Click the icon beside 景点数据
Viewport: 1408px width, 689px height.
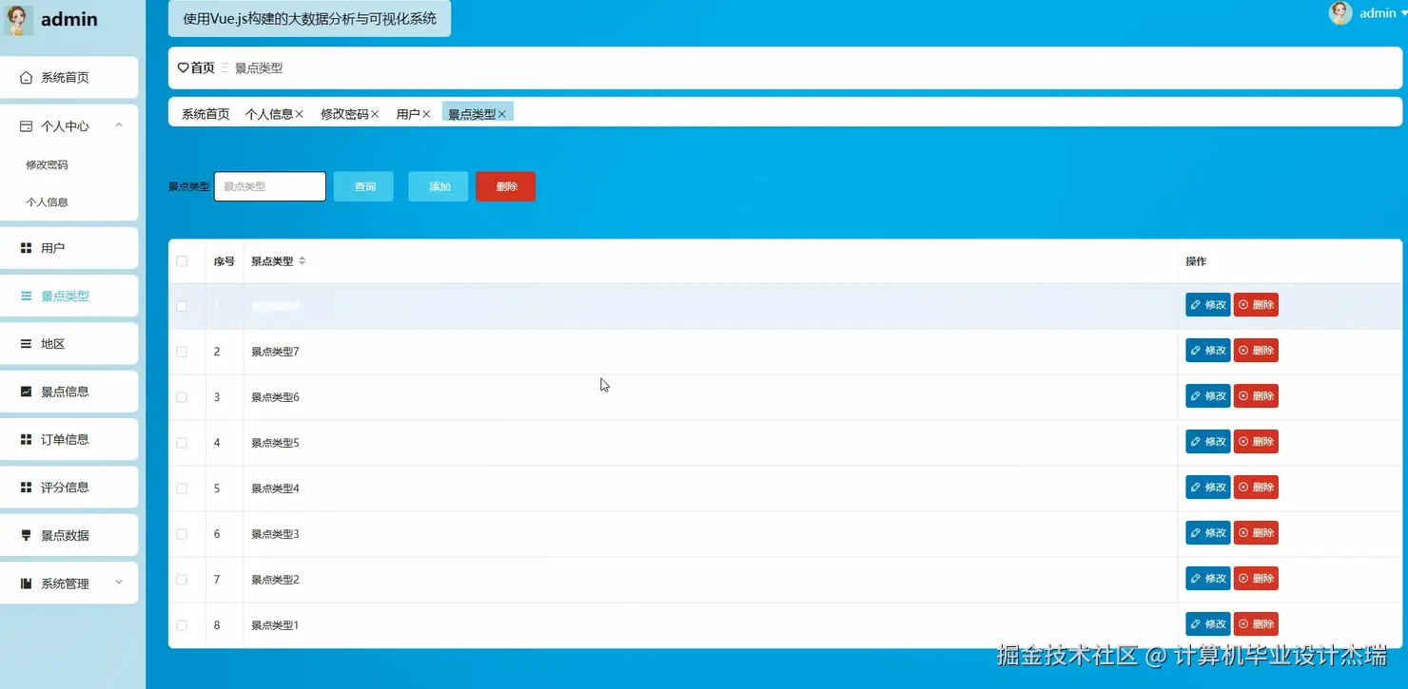(27, 535)
